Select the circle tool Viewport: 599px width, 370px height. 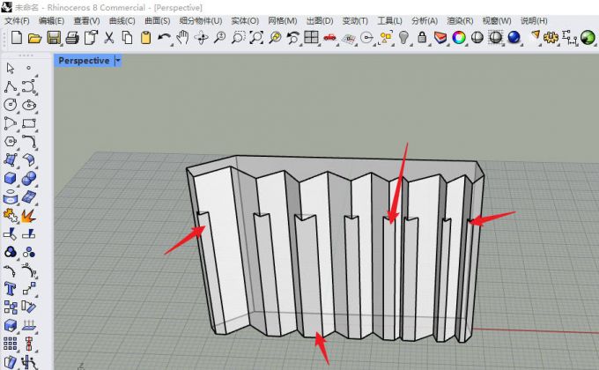[11, 105]
